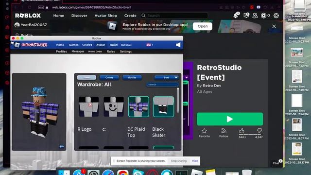
Task: Click Hide on screen sharing bar
Action: pyautogui.click(x=195, y=161)
